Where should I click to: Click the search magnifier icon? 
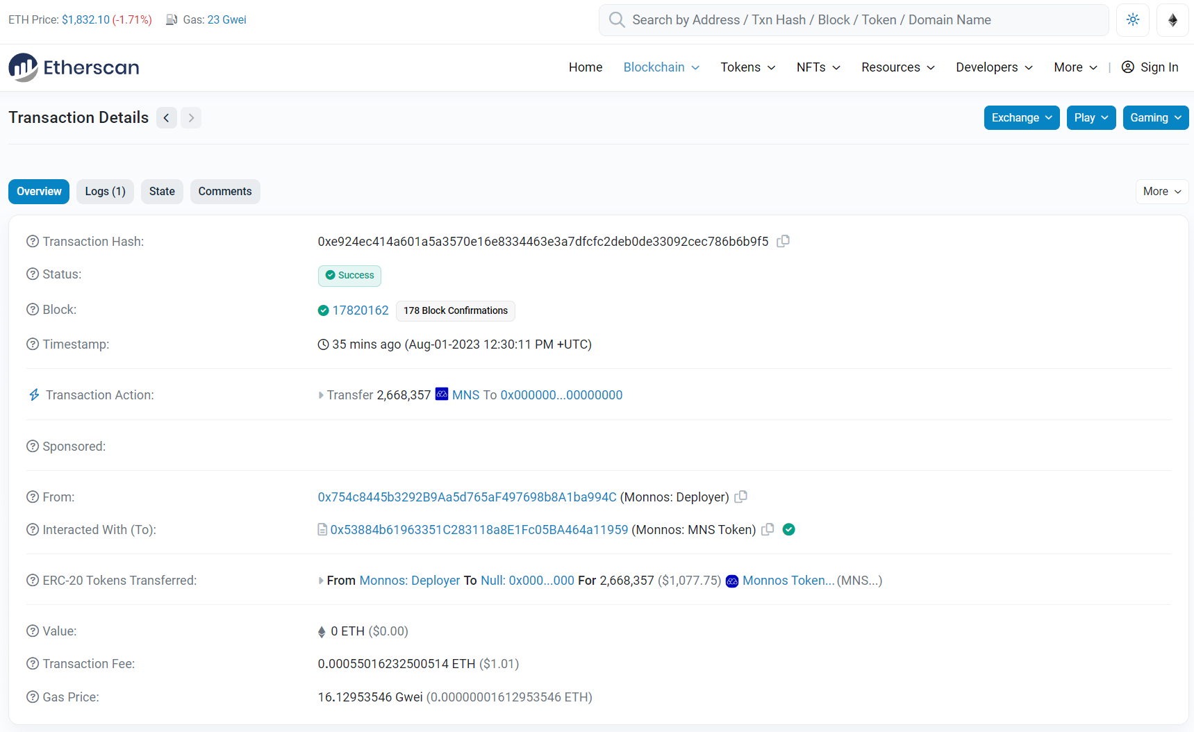(617, 20)
